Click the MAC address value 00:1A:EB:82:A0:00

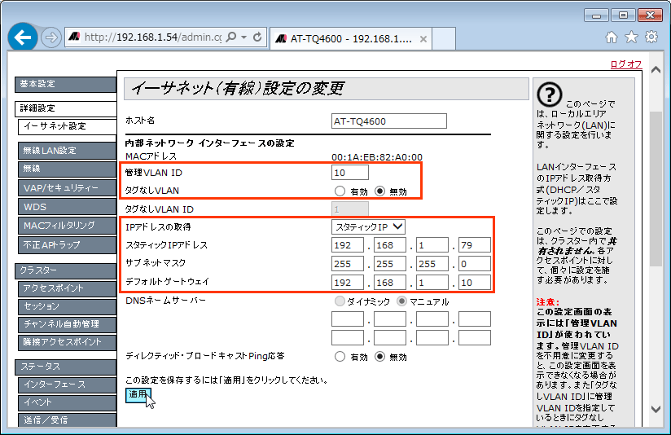pos(377,157)
